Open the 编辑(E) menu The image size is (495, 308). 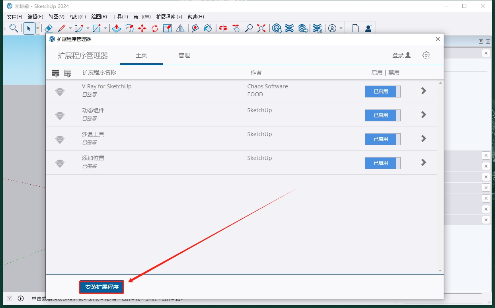(x=35, y=17)
